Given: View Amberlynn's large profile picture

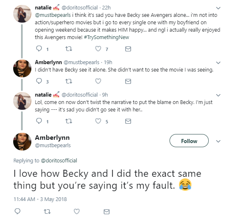Looking at the screenshot, I should click(22, 142).
